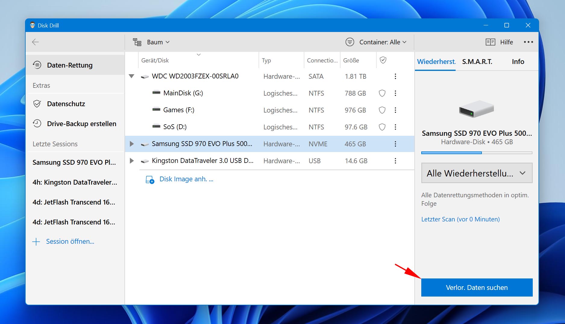Image resolution: width=565 pixels, height=324 pixels.
Task: Select Daten-Rettung in the sidebar
Action: pyautogui.click(x=75, y=65)
